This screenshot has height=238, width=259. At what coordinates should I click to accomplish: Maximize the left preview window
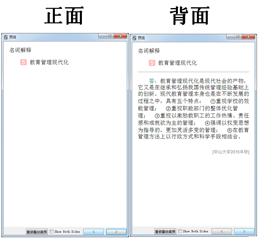(110, 36)
